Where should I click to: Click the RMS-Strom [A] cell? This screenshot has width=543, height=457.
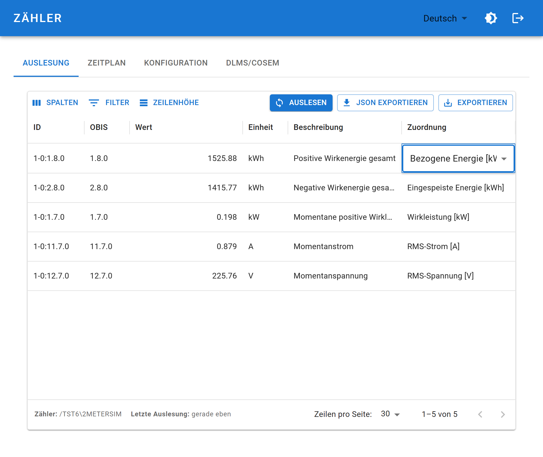(458, 246)
